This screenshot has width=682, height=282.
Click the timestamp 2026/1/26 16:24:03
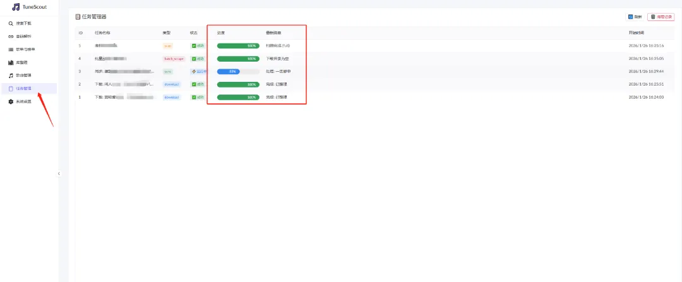click(646, 98)
